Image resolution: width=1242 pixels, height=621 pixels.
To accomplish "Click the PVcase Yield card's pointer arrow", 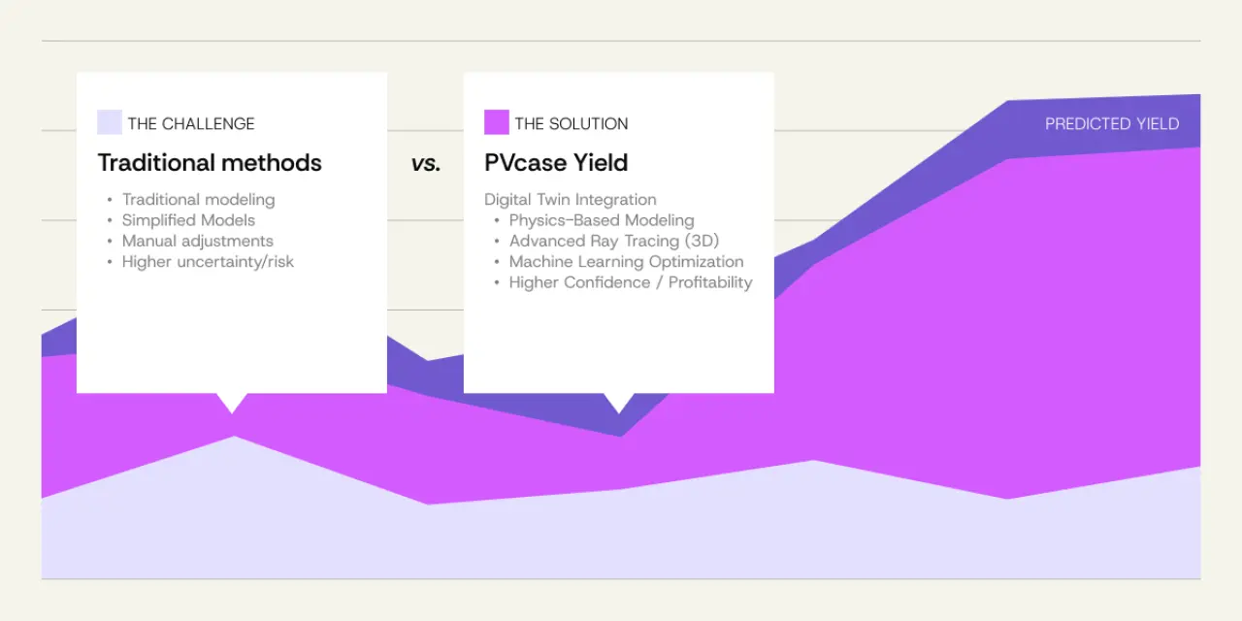I will (619, 402).
